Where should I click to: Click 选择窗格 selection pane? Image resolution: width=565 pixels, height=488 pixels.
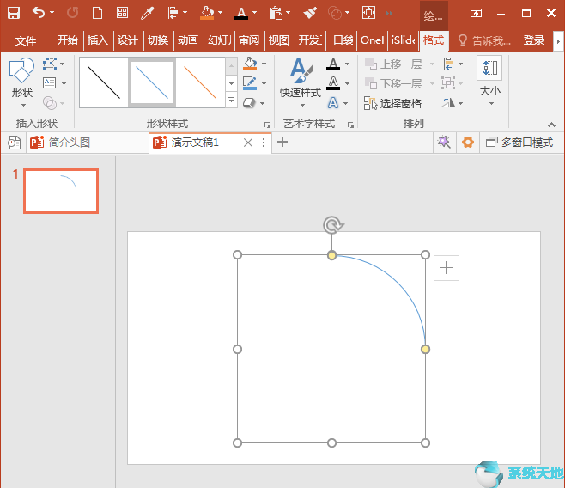coord(392,103)
